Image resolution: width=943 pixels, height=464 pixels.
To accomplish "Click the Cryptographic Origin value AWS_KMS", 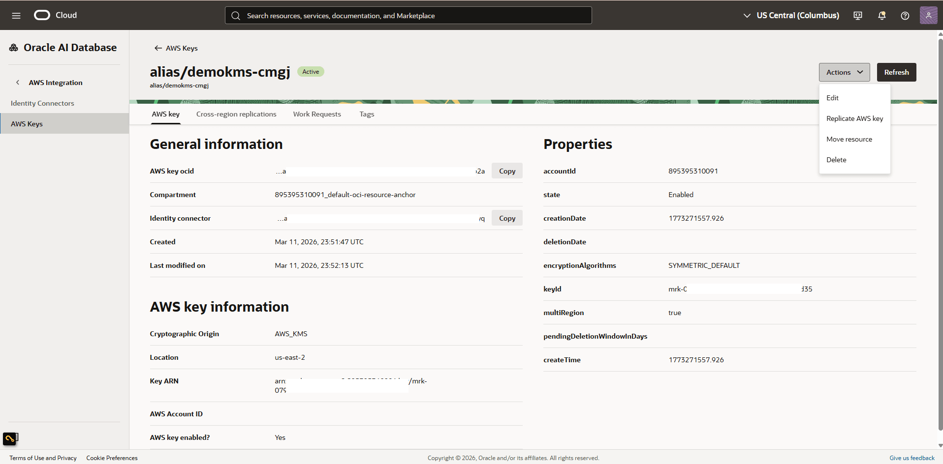I will [291, 334].
